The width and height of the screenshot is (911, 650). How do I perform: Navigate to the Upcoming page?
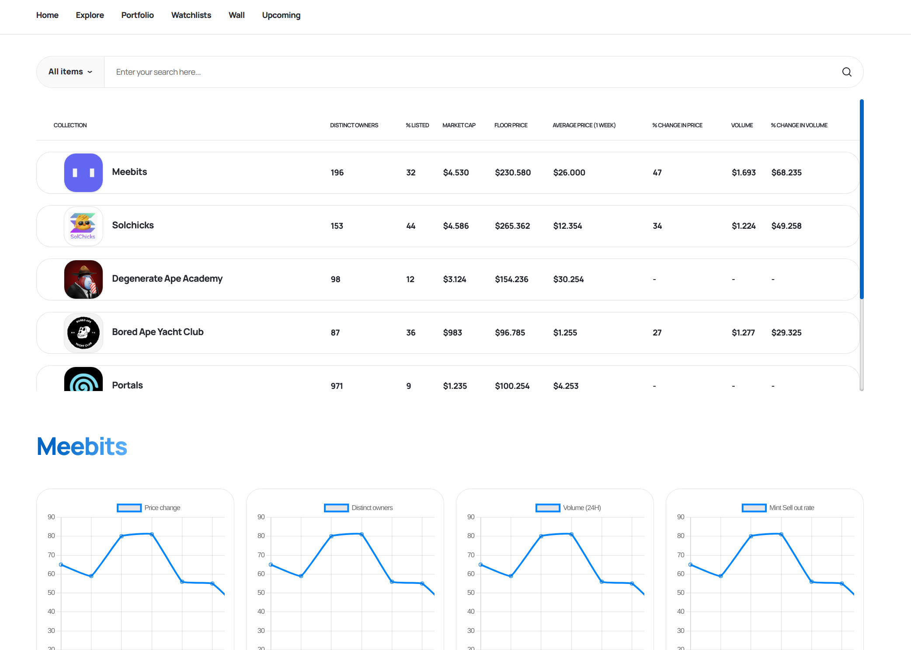tap(281, 15)
